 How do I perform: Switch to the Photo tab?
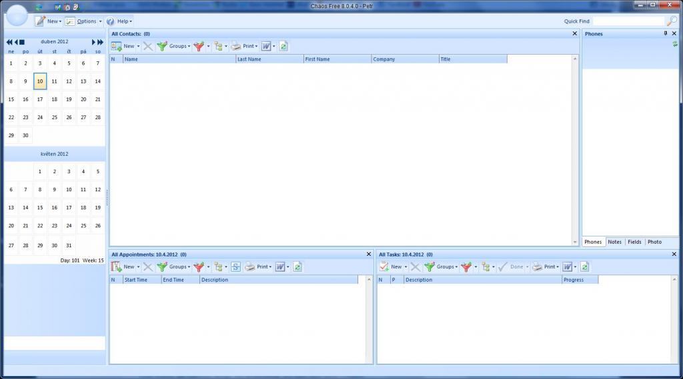click(x=654, y=242)
